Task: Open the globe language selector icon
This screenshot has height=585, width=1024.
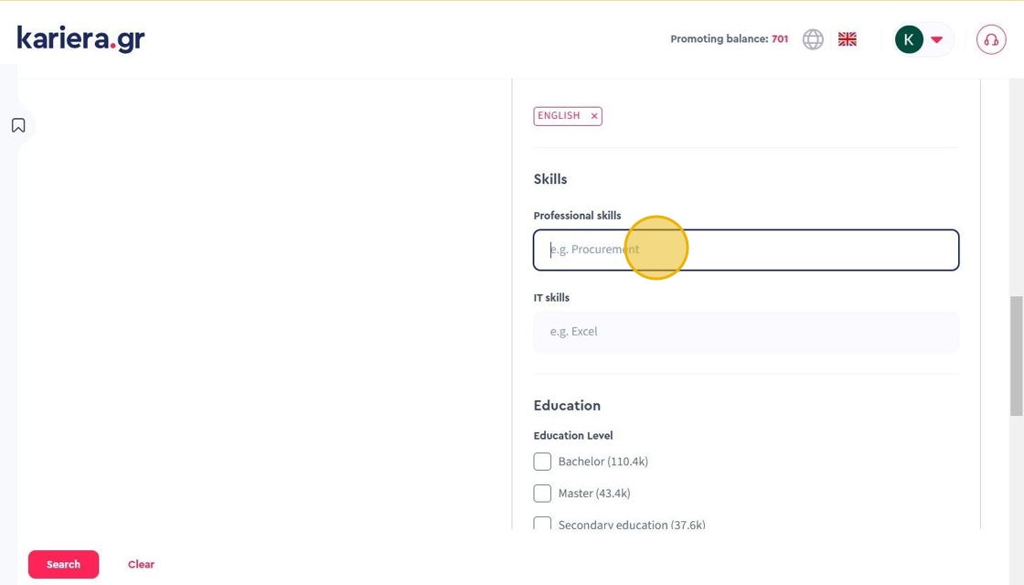Action: (813, 39)
